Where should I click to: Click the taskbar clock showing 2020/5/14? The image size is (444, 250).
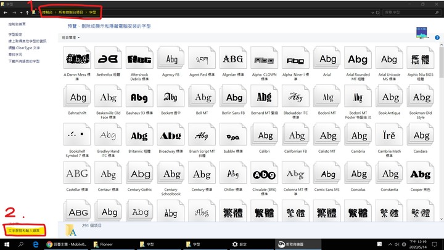click(418, 244)
